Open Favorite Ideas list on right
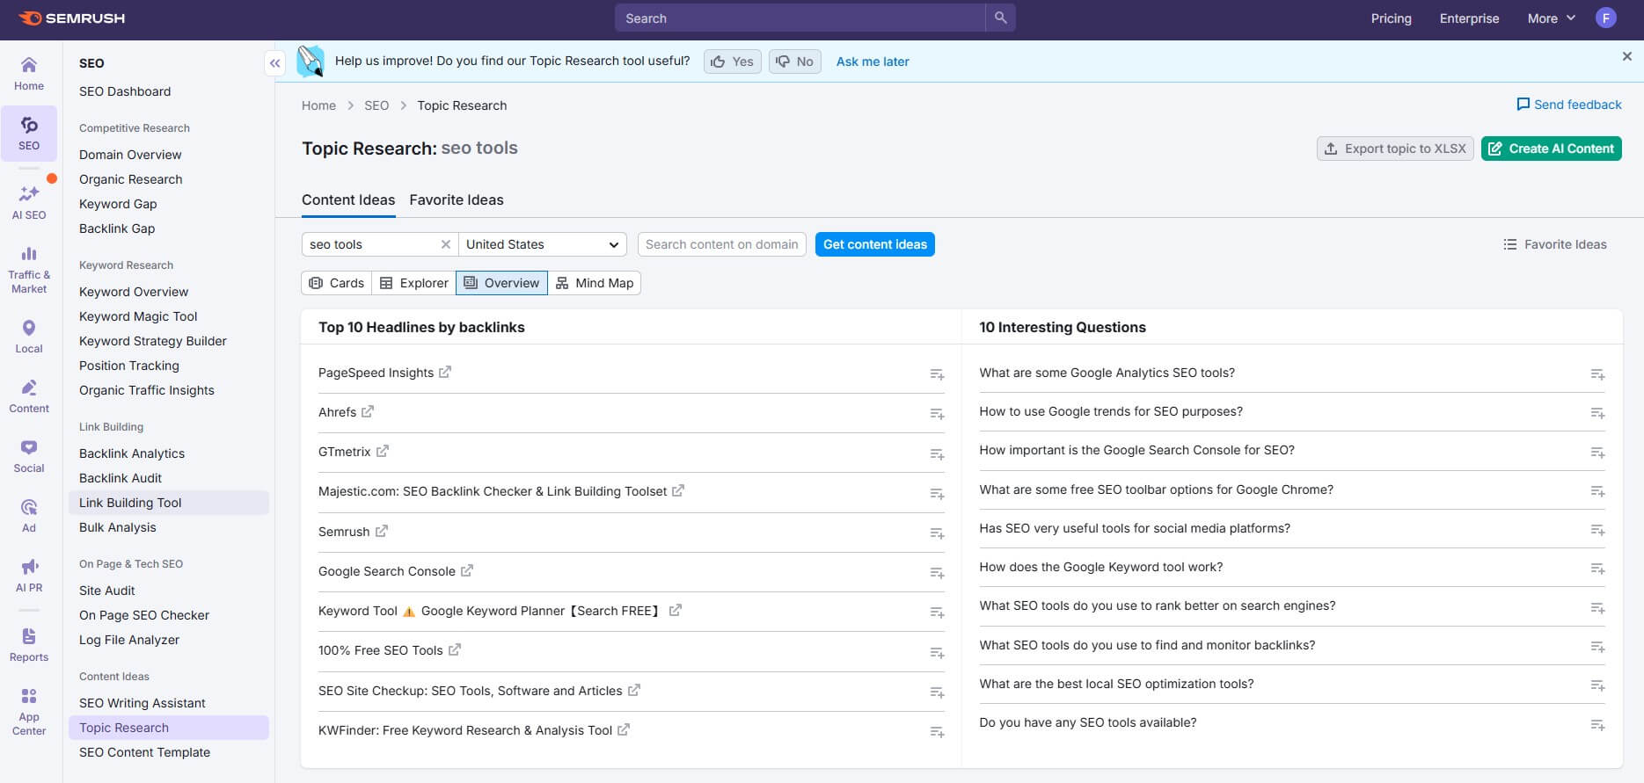Screen dimensions: 1644x783 click(x=1554, y=244)
